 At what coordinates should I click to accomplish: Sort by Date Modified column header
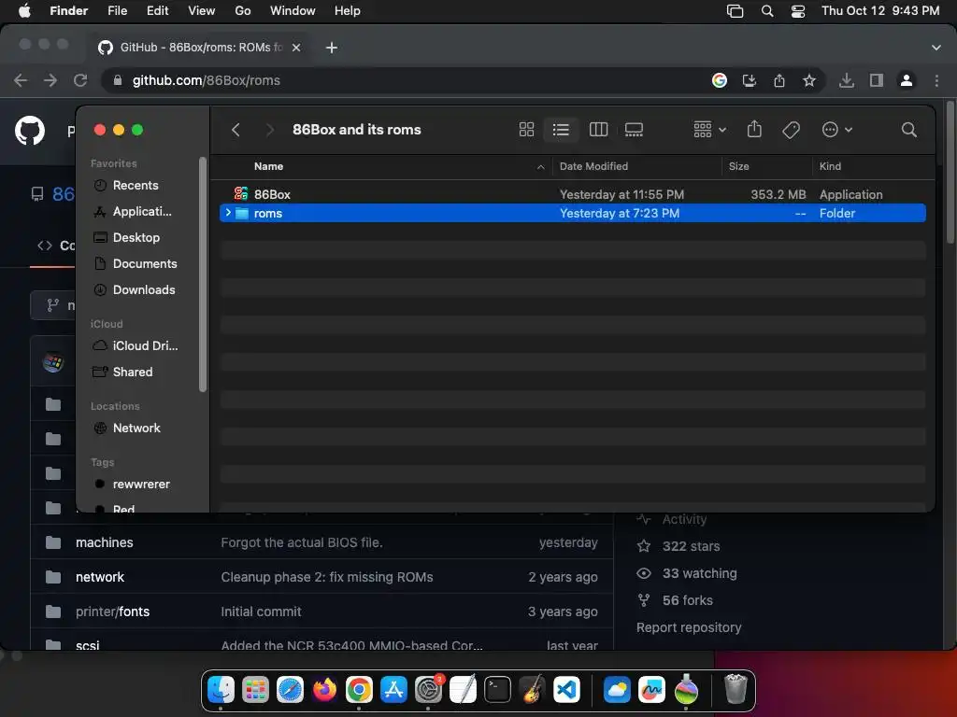[593, 166]
